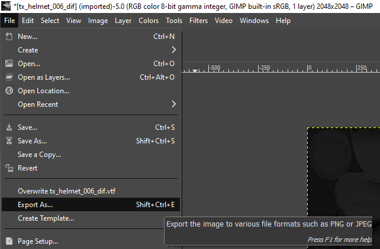
Task: Click the Page Setup icon
Action: [9, 241]
